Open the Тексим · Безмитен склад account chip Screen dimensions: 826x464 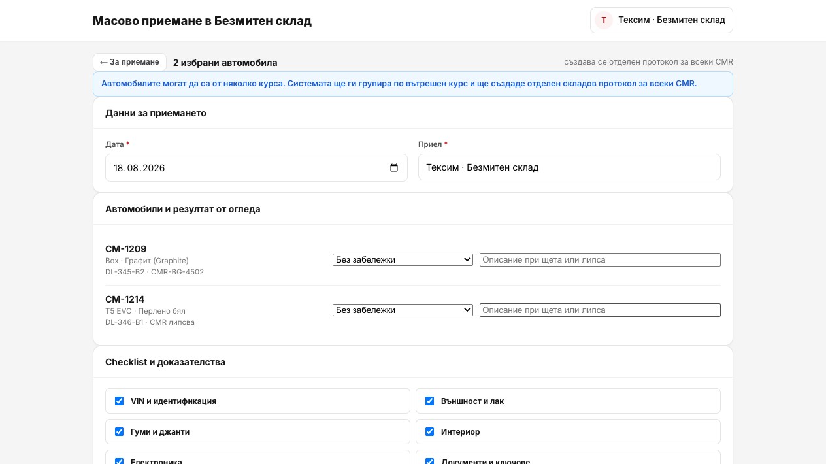661,20
